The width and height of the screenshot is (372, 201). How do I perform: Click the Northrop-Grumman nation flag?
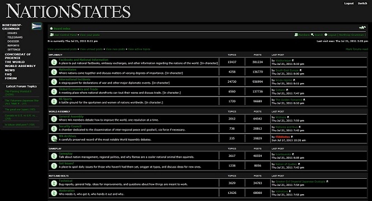tap(36, 26)
